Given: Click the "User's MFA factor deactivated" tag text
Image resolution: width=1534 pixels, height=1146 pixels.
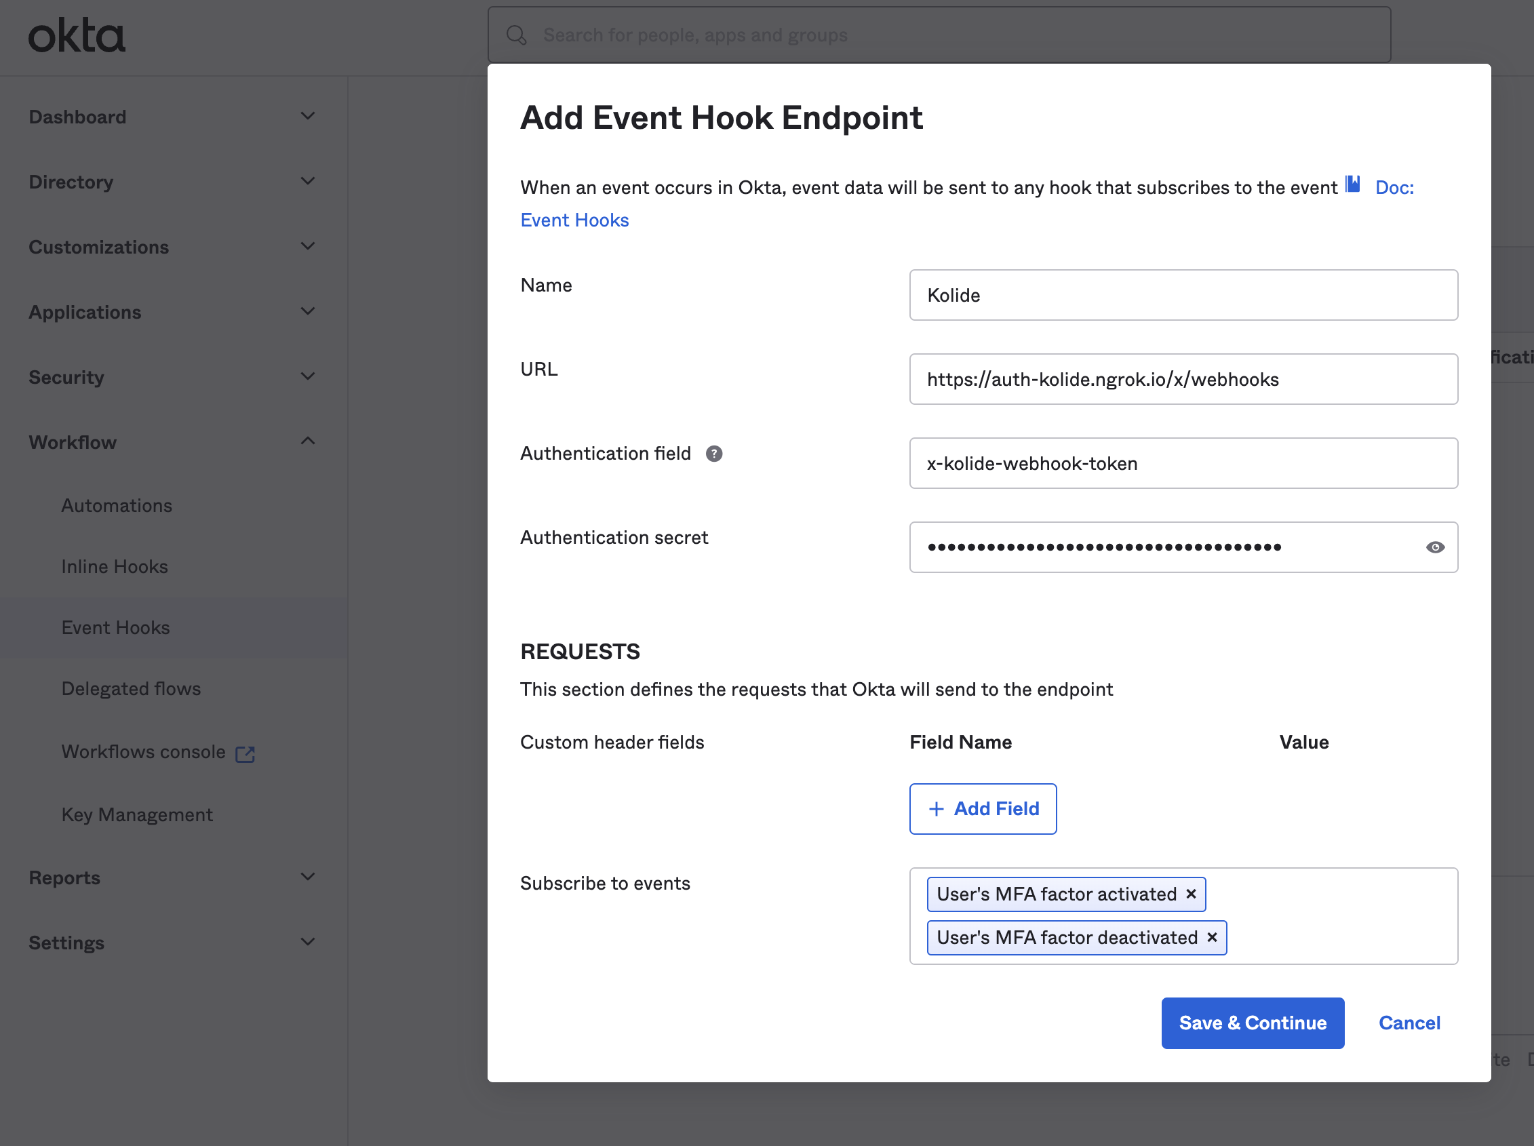Looking at the screenshot, I should tap(1067, 937).
